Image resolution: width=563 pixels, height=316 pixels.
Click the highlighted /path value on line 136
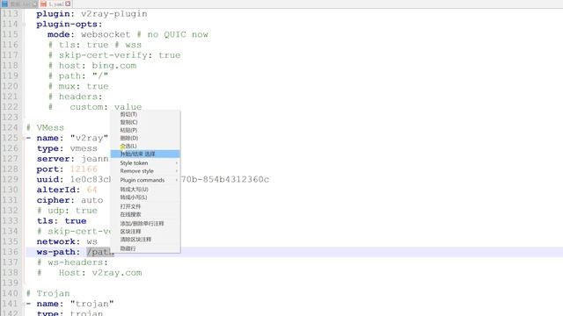100,252
